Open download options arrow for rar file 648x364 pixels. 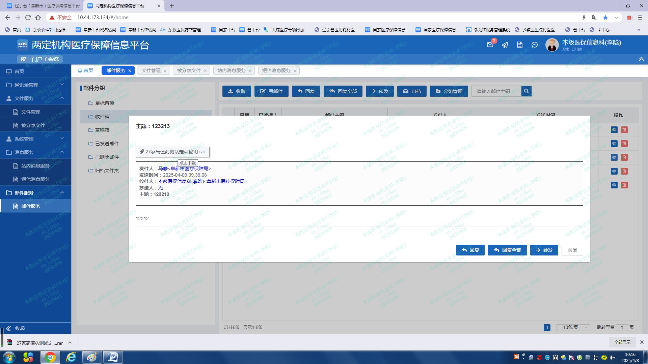(x=70, y=343)
